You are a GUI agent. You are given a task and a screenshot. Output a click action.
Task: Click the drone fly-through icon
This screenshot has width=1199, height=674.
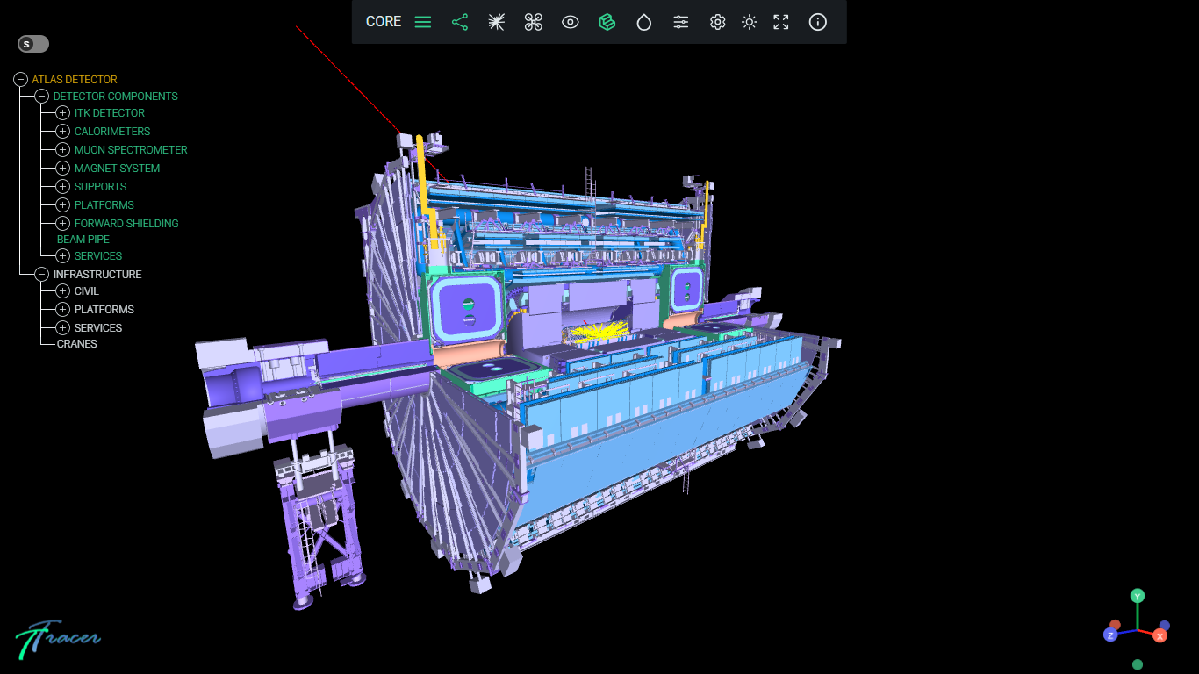click(534, 22)
